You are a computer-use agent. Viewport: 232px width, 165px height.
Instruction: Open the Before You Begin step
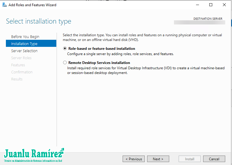25,37
